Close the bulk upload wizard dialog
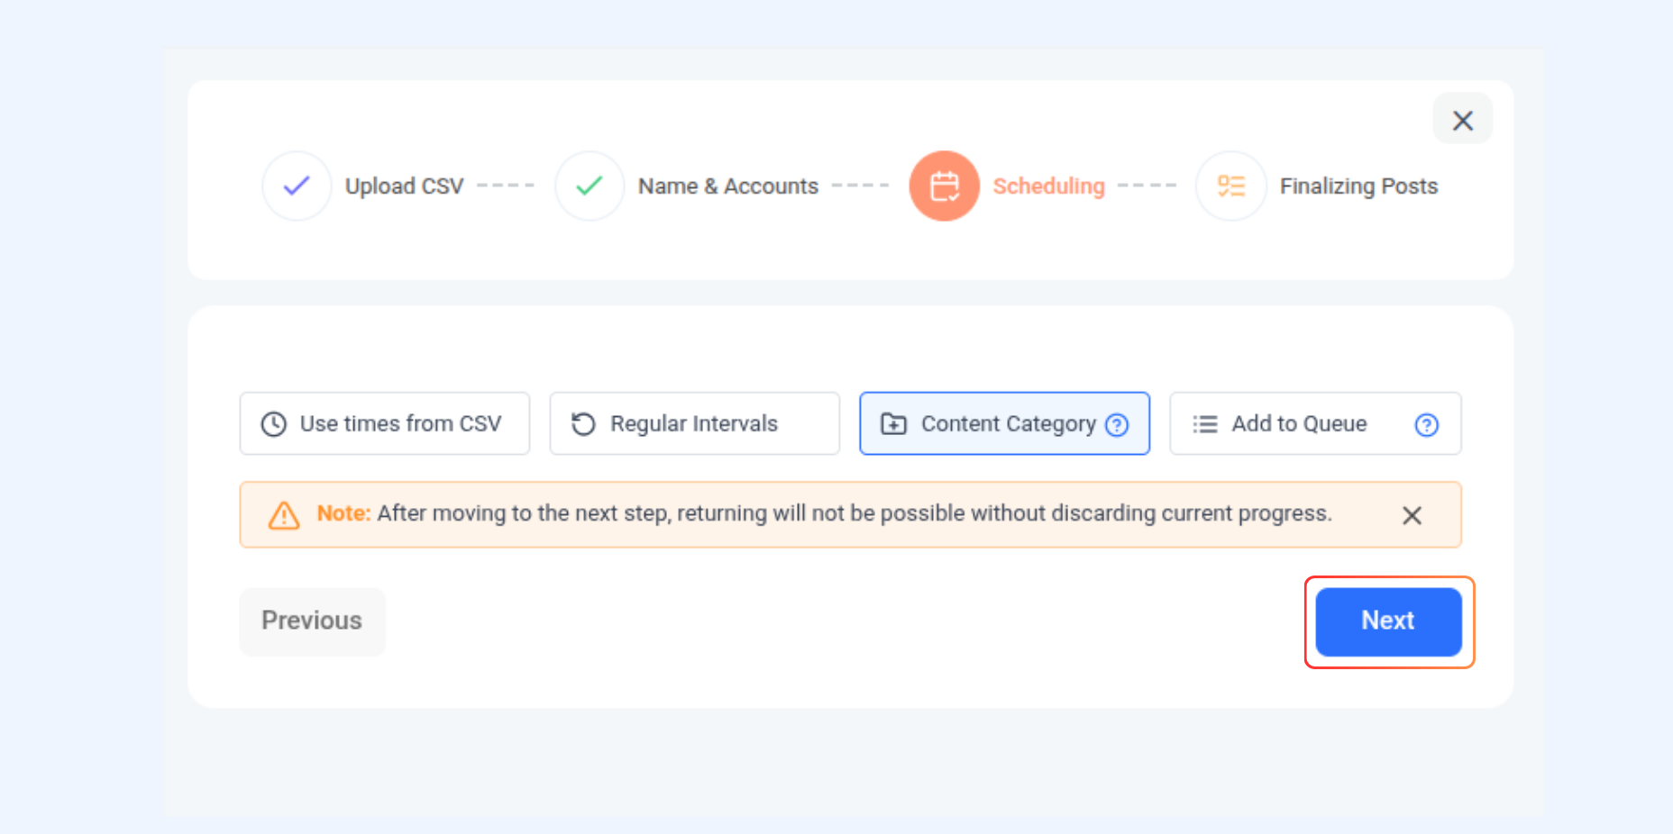 (x=1462, y=120)
